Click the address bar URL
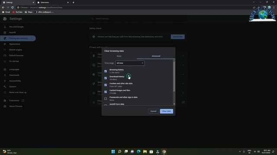Image resolution: width=277 pixels, height=155 pixels. tap(46, 8)
